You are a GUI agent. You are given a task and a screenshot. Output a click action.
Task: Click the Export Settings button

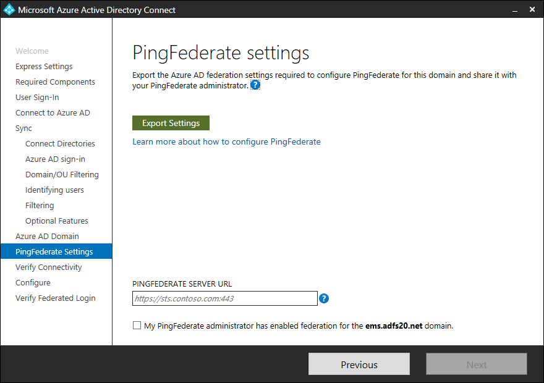coord(171,122)
